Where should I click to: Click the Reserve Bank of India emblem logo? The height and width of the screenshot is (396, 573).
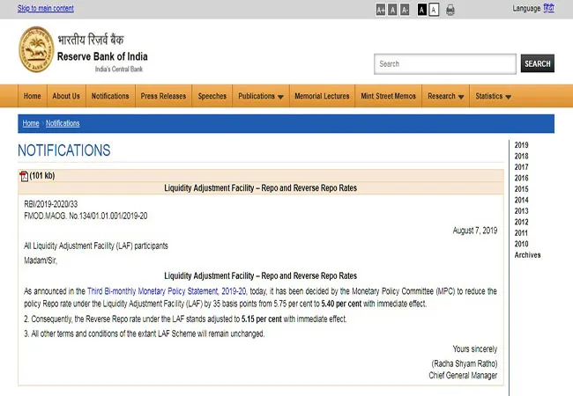tap(36, 49)
